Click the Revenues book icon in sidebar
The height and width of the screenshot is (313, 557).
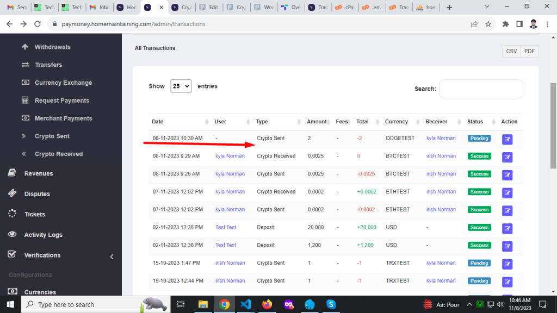(13, 173)
